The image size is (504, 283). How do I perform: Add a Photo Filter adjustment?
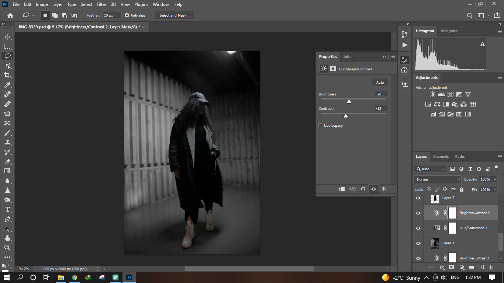tap(455, 104)
